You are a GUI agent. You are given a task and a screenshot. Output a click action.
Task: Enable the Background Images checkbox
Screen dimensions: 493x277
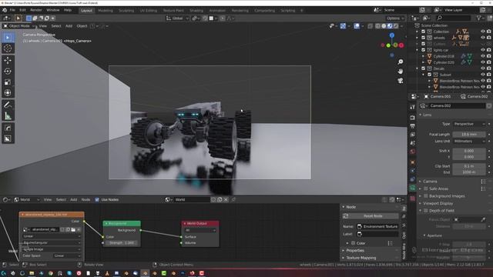click(426, 196)
